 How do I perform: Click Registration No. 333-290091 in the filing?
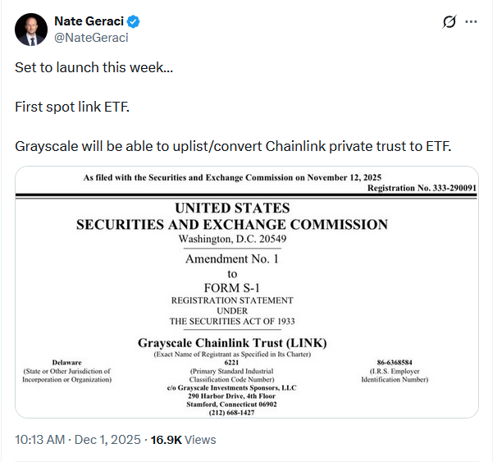[x=422, y=188]
